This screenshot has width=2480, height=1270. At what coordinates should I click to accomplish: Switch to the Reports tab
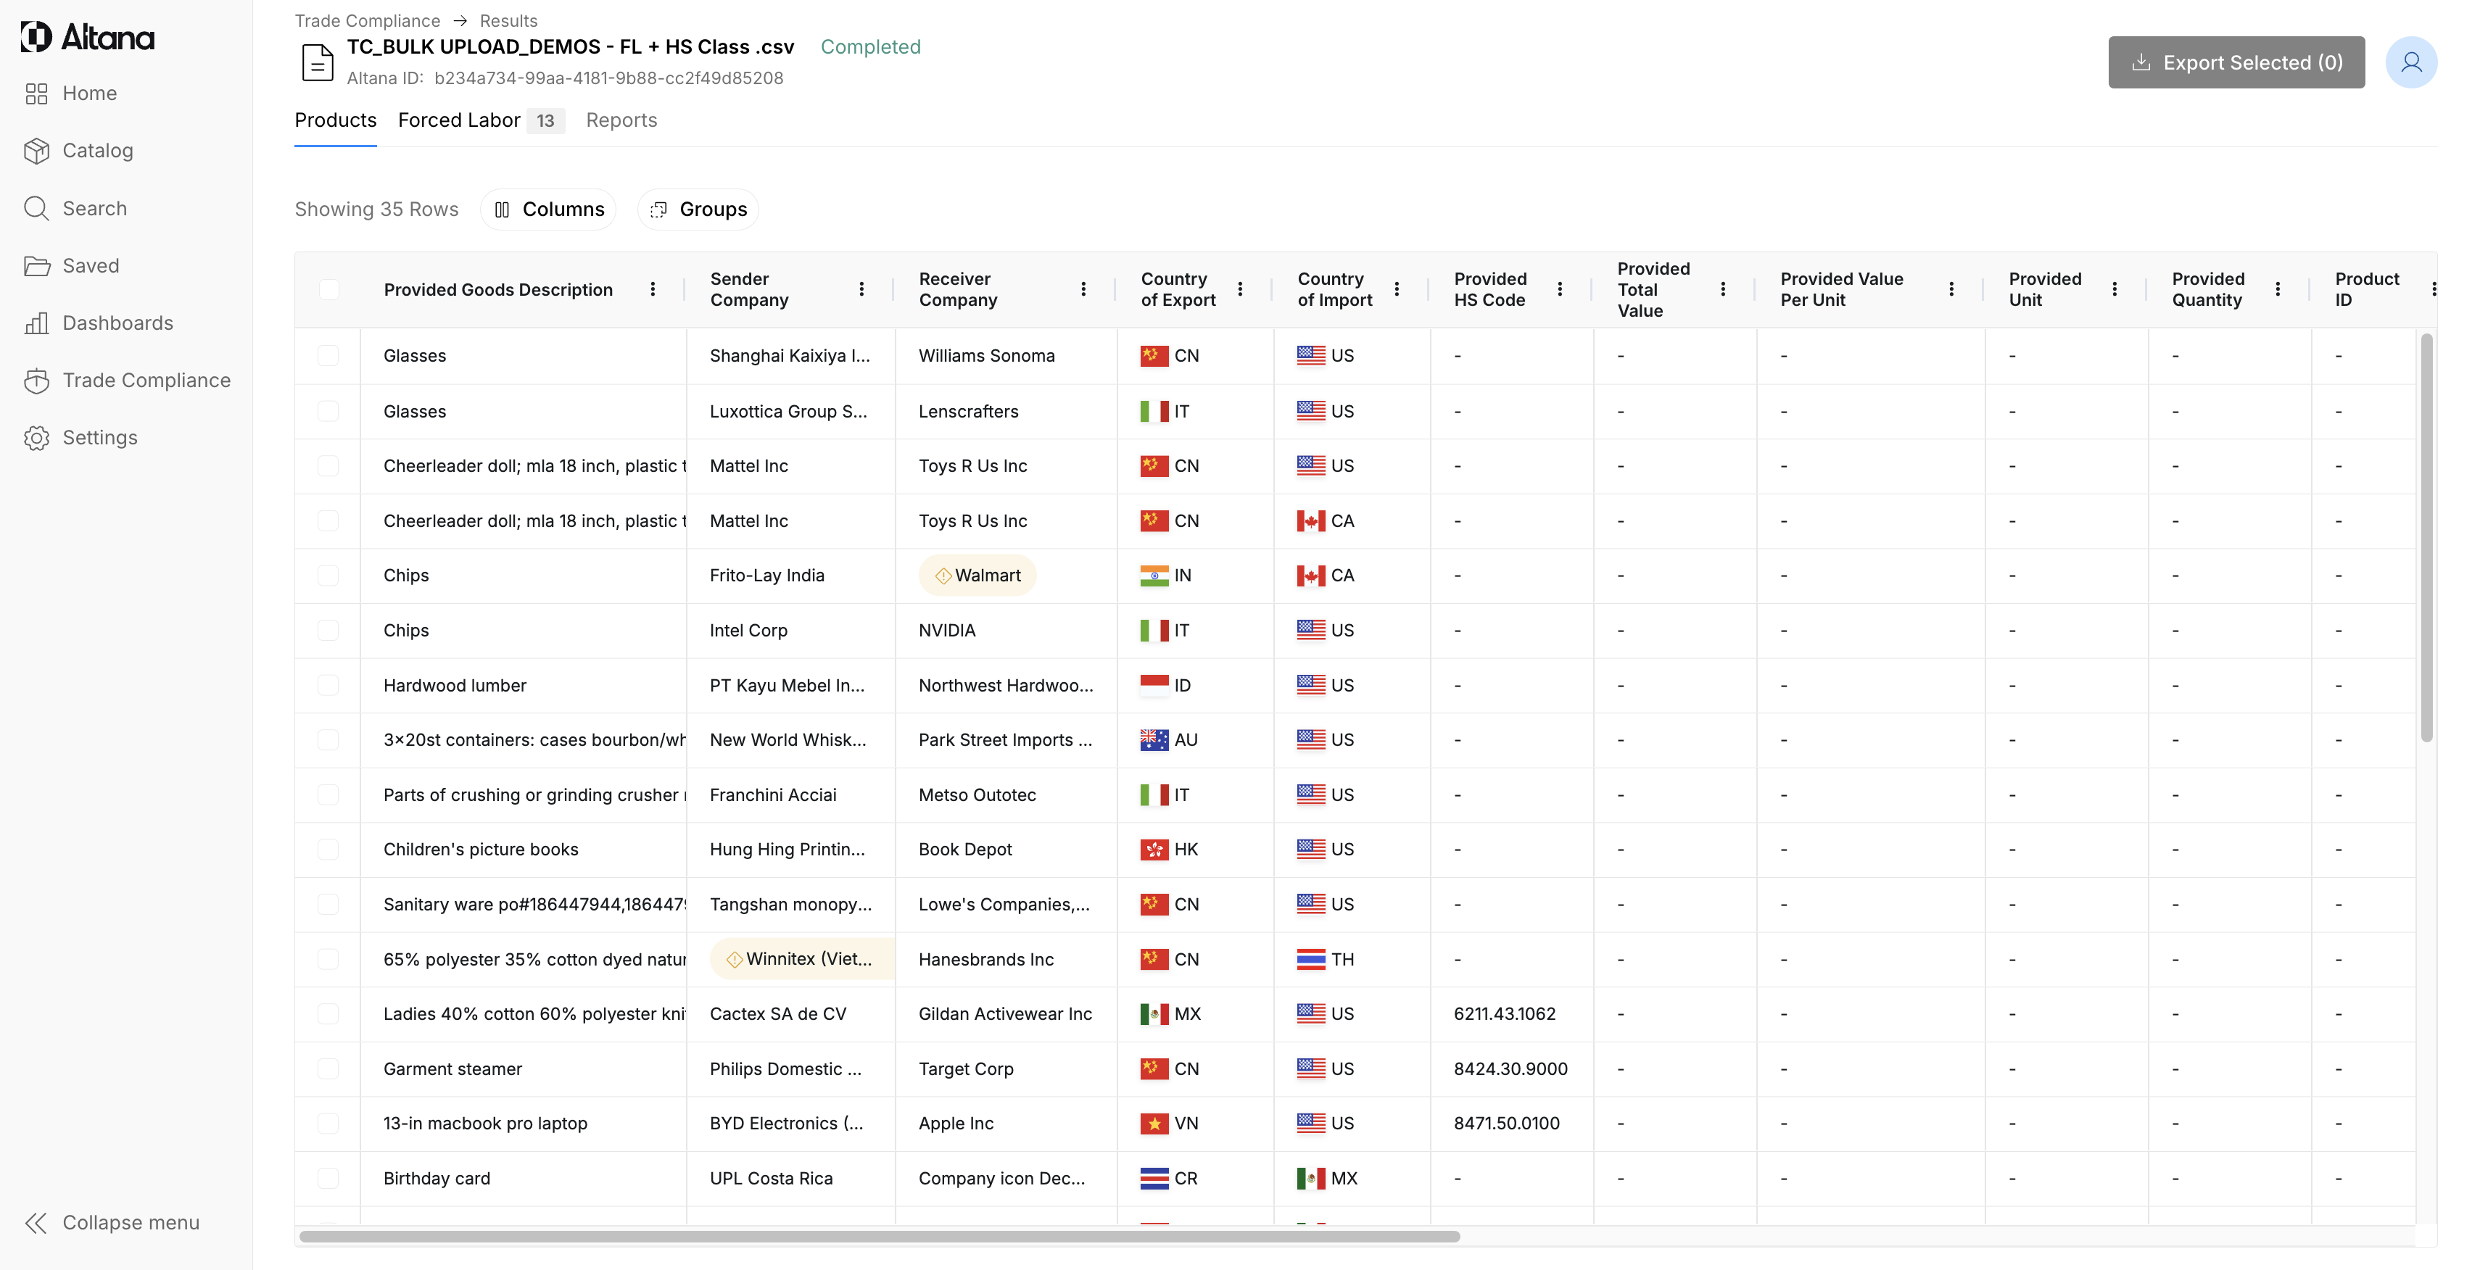pos(621,120)
